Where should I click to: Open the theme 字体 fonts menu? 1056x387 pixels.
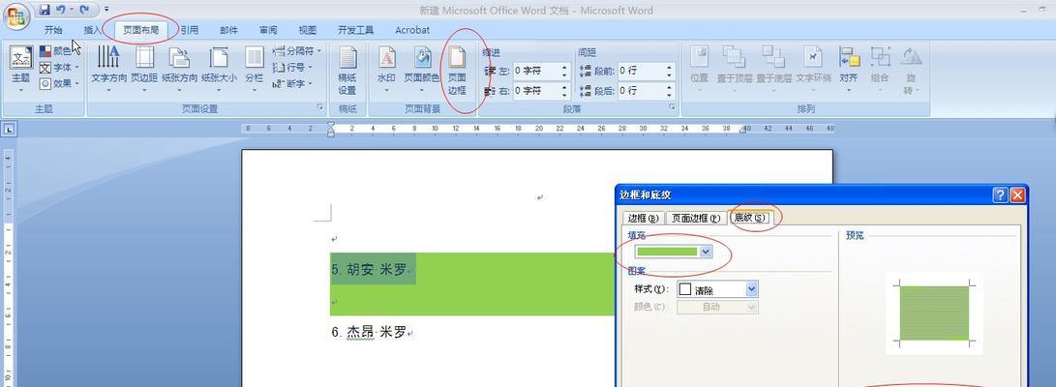59,68
